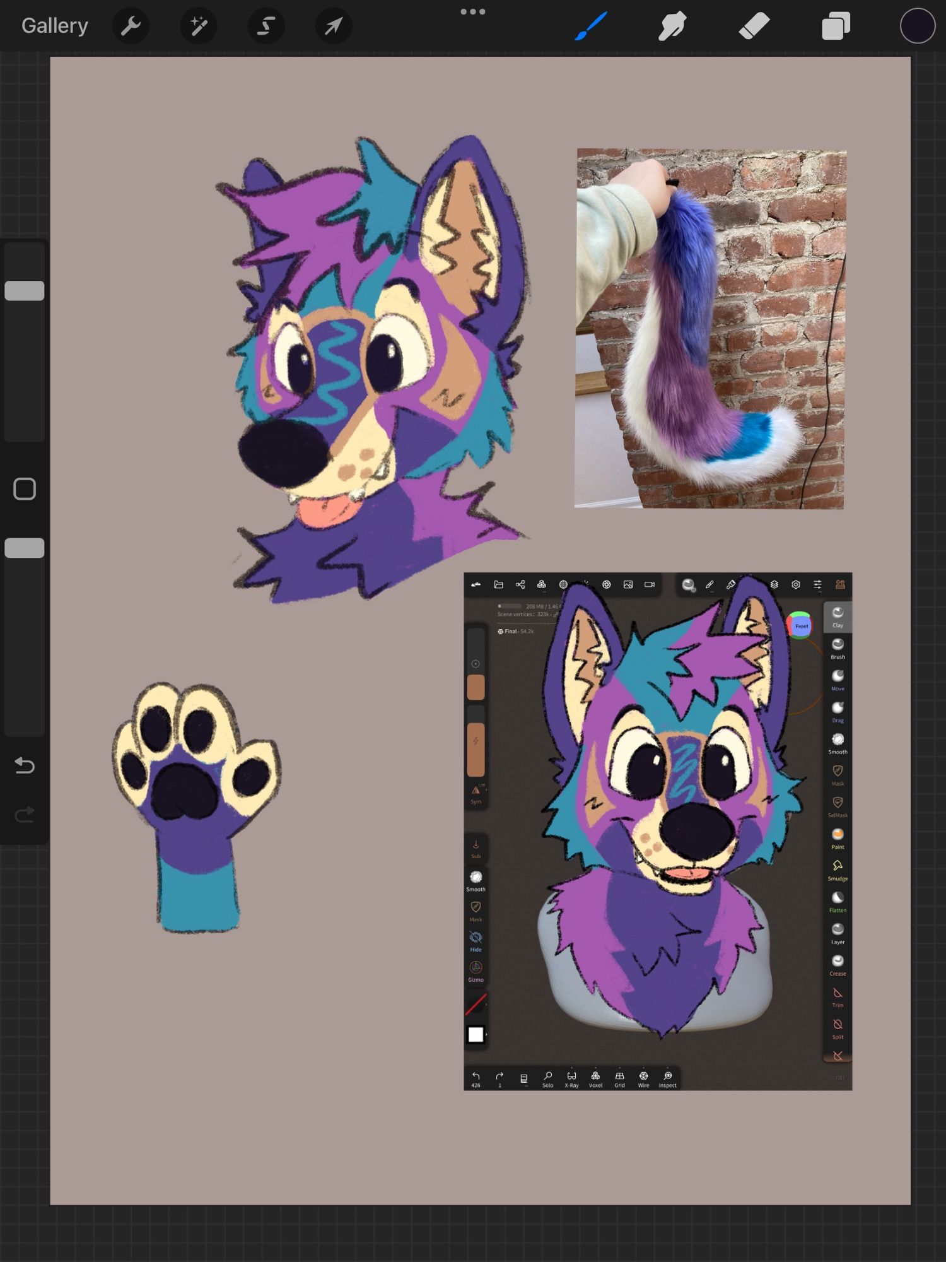The height and width of the screenshot is (1262, 946).
Task: Redo the last undone action
Action: point(25,815)
